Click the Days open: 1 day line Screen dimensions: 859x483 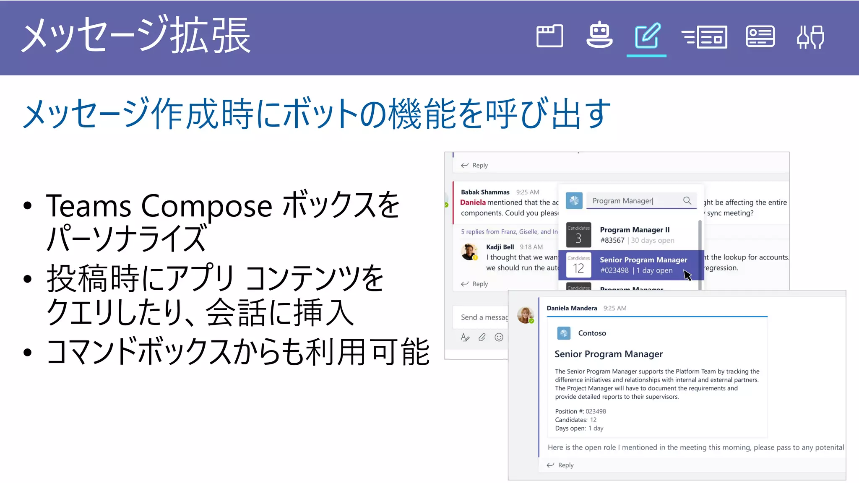579,428
